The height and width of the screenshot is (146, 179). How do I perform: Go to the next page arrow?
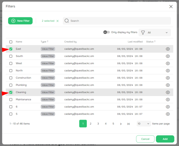pos(121,124)
